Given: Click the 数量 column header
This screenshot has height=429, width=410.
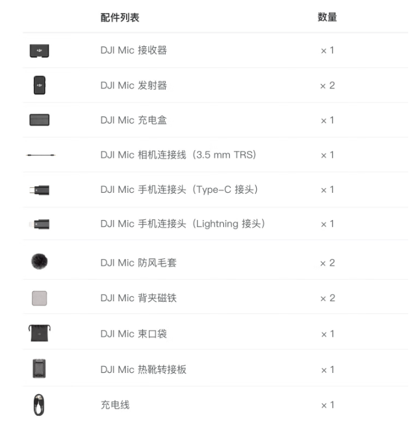Looking at the screenshot, I should pyautogui.click(x=327, y=17).
